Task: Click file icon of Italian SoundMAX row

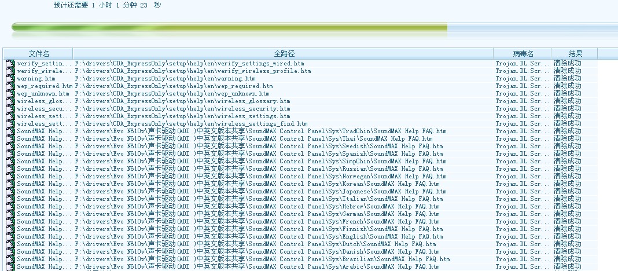Action: pos(10,199)
